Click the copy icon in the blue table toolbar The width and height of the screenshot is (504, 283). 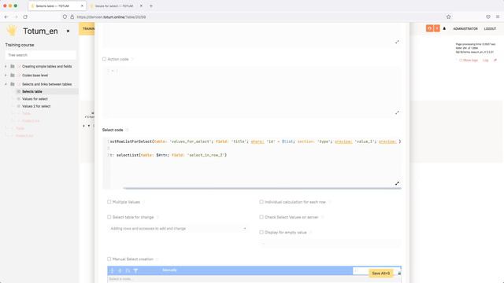[x=128, y=270]
